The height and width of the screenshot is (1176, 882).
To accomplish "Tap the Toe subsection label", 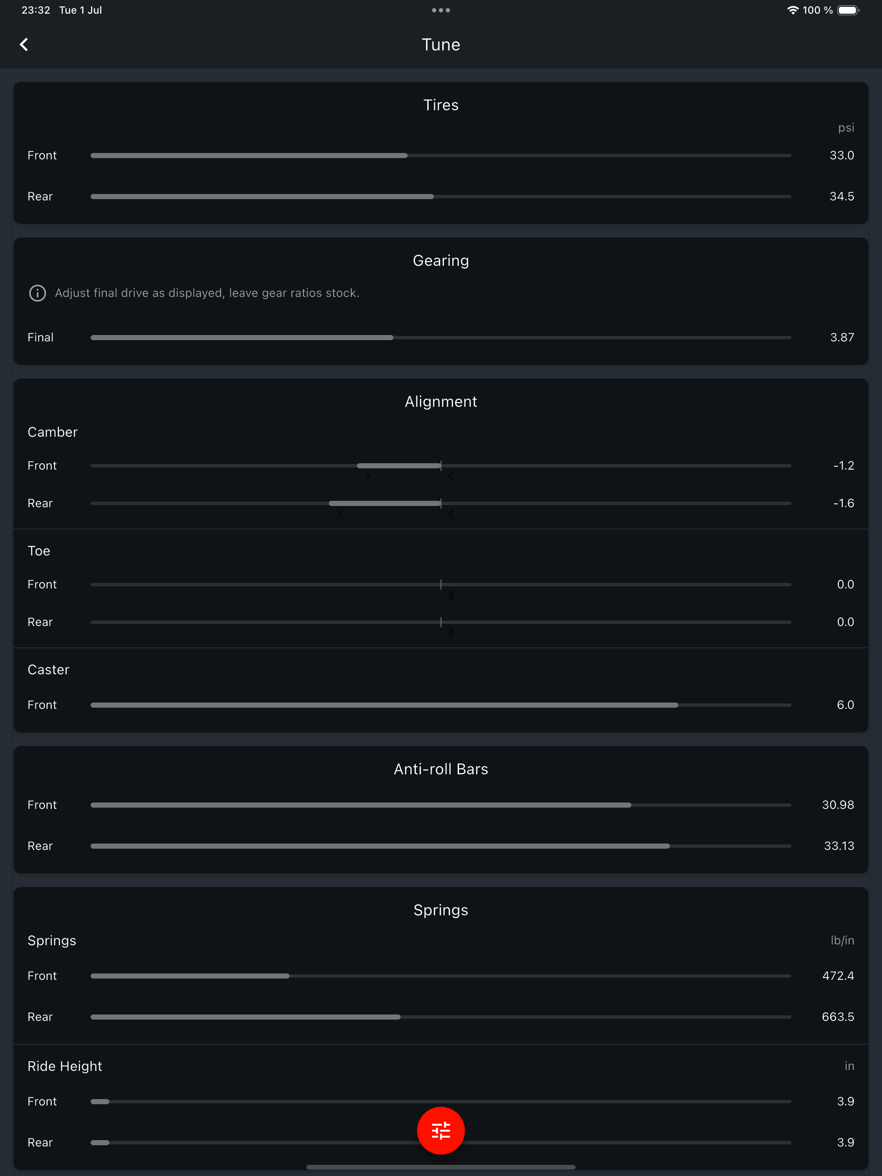I will pos(39,551).
